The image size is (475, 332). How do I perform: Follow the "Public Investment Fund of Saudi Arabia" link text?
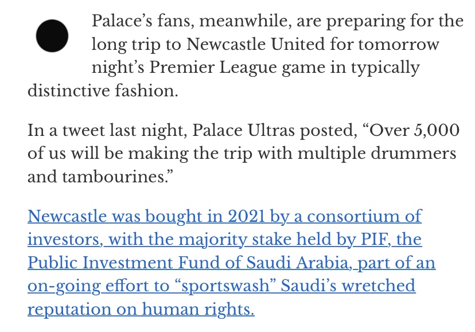coord(188,263)
